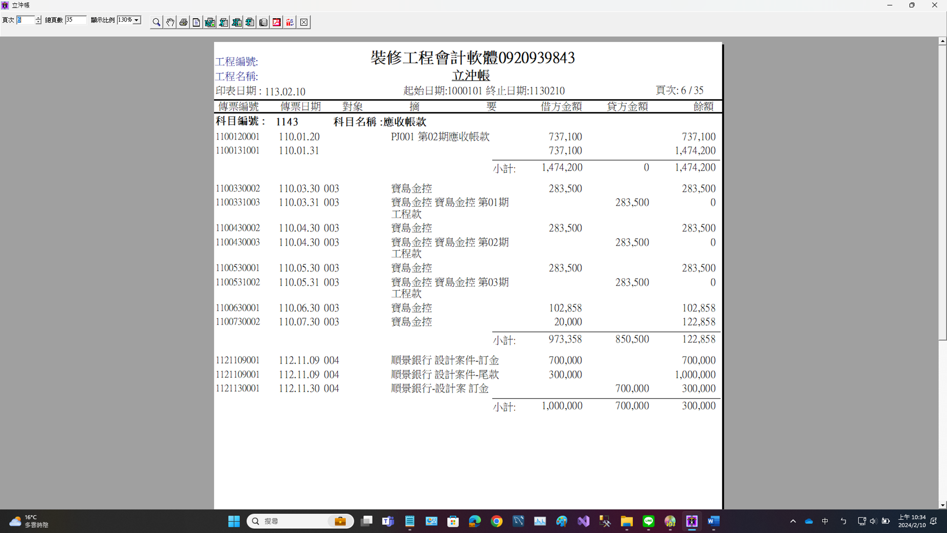Select the hand pan tool
947x533 pixels.
click(170, 22)
